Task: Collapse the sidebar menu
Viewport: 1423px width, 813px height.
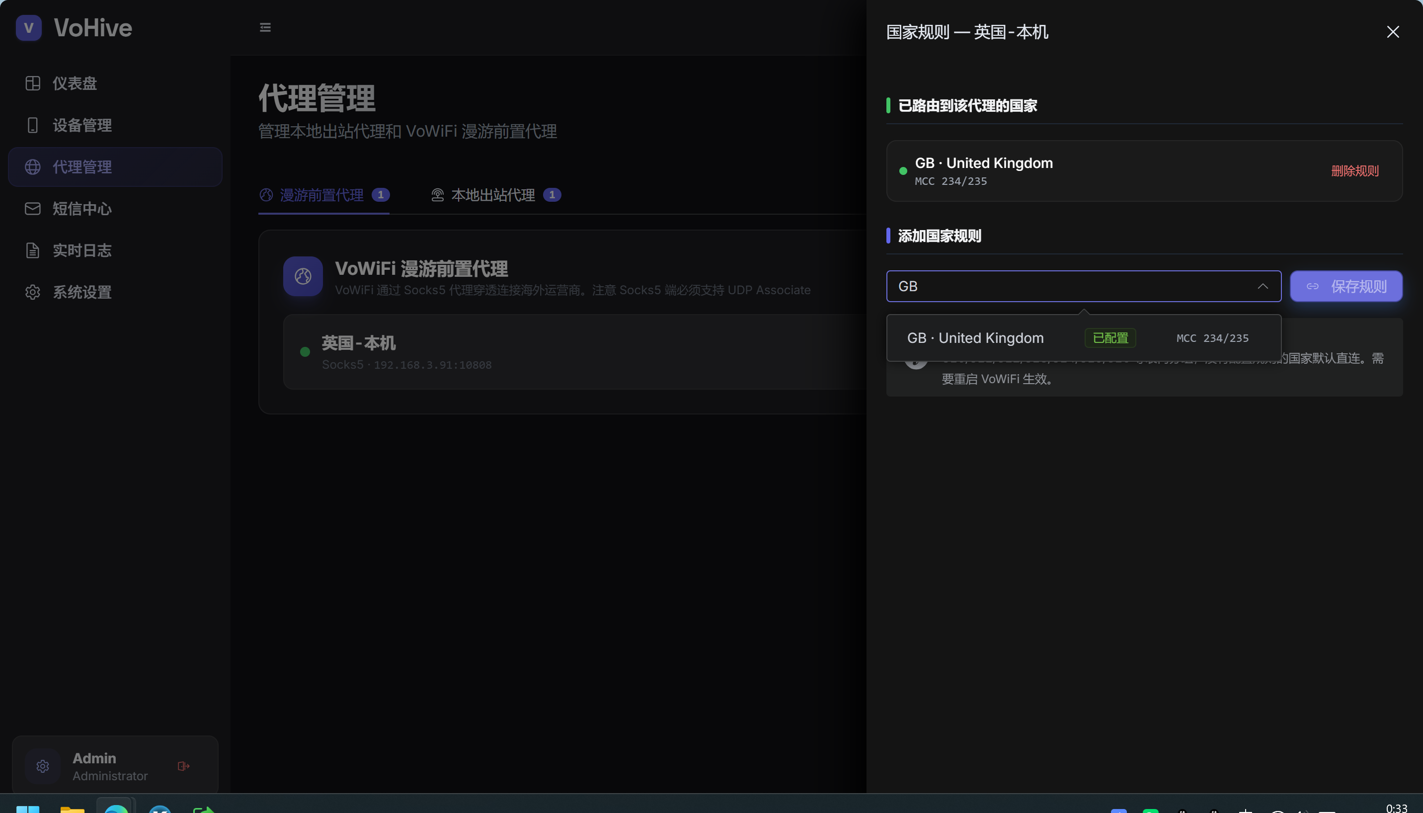Action: coord(265,27)
